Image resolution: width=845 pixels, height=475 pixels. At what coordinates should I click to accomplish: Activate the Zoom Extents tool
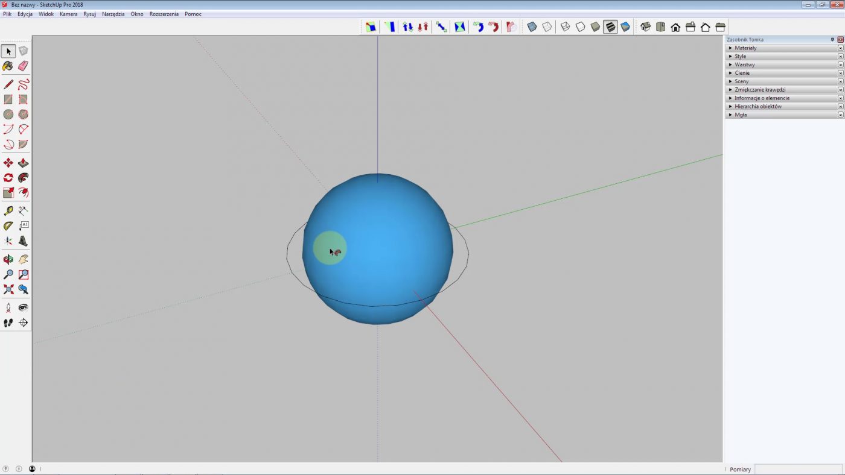tap(8, 290)
